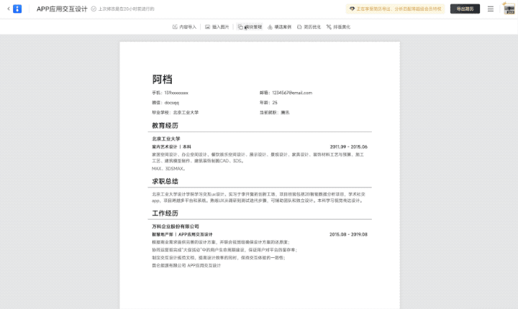This screenshot has height=309, width=518.
Task: Click the phone field 139xxxxxxxx
Action: click(x=170, y=93)
